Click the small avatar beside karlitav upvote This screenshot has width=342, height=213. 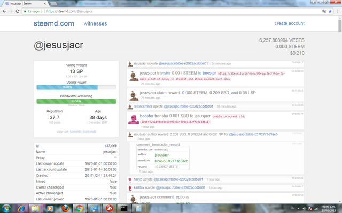click(130, 188)
